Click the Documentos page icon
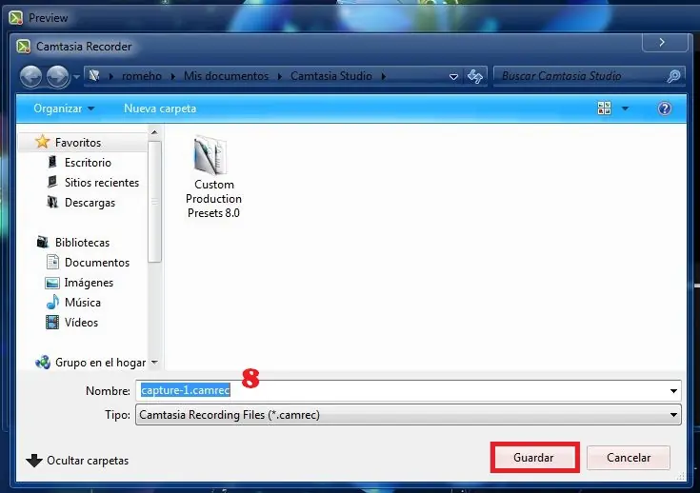 click(x=52, y=262)
